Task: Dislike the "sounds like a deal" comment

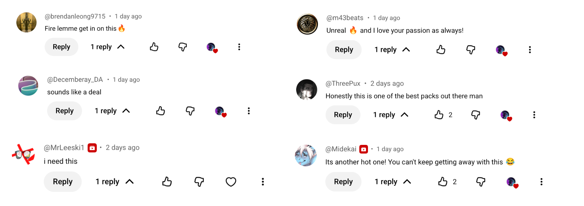Action: [x=190, y=111]
